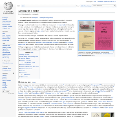Click the Log in link
Screen dimensions: 117x117
point(114,2)
